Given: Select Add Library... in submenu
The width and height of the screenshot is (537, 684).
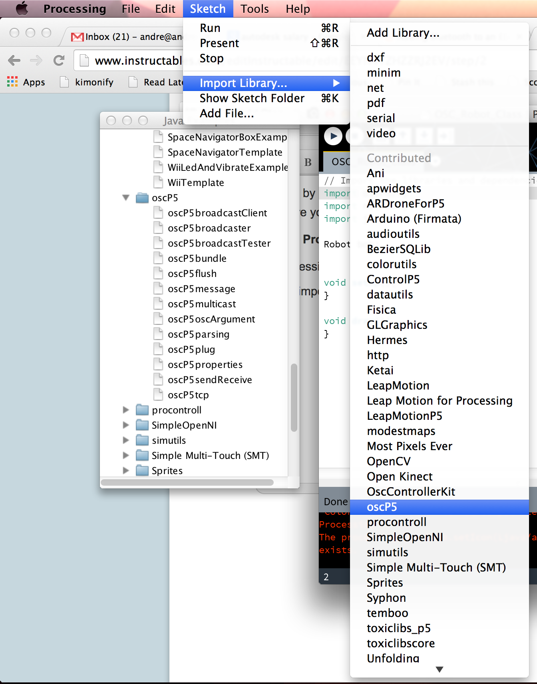Looking at the screenshot, I should pyautogui.click(x=440, y=33).
